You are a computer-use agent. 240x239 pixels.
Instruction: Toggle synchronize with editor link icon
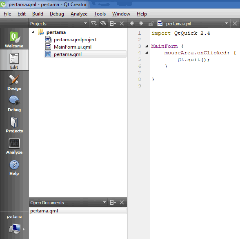tap(103, 24)
